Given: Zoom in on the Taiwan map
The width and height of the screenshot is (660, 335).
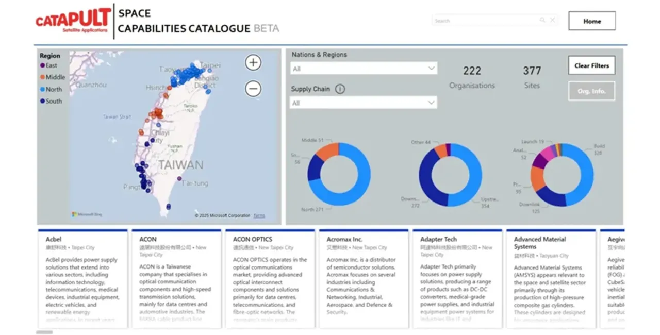Looking at the screenshot, I should (x=253, y=63).
